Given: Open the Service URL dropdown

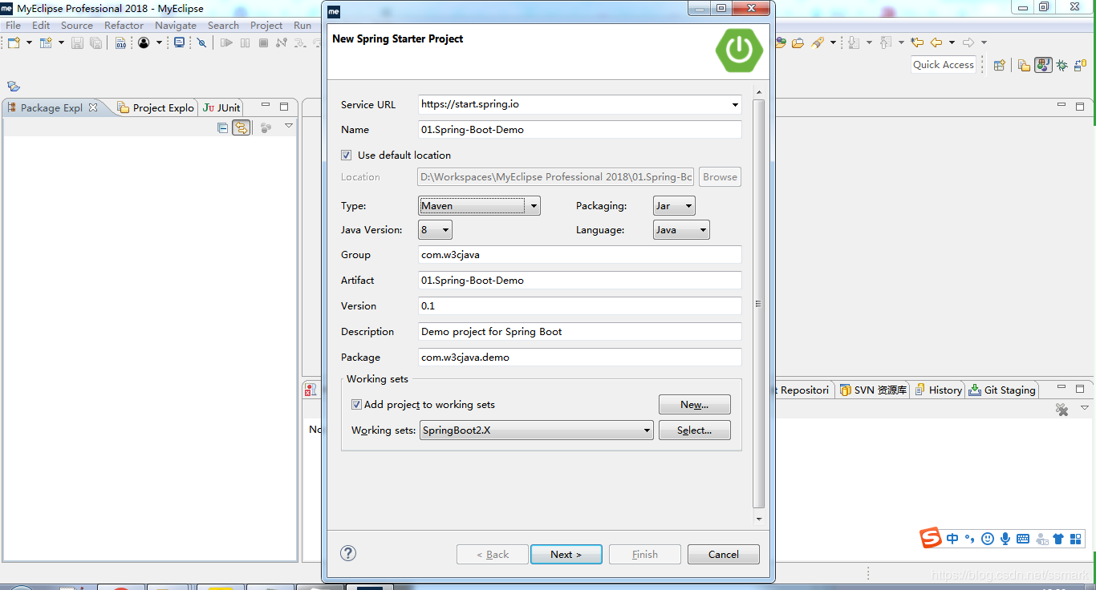Looking at the screenshot, I should point(735,104).
